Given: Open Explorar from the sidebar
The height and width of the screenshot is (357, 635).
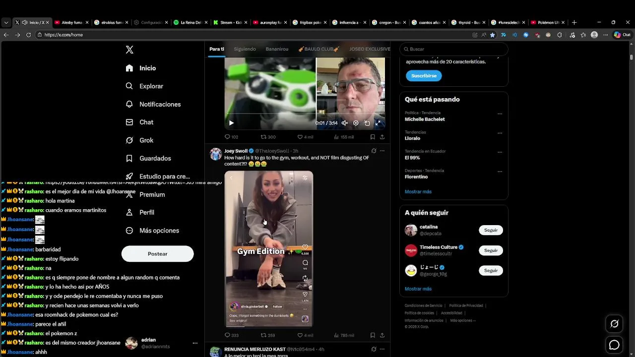Looking at the screenshot, I should 144,86.
